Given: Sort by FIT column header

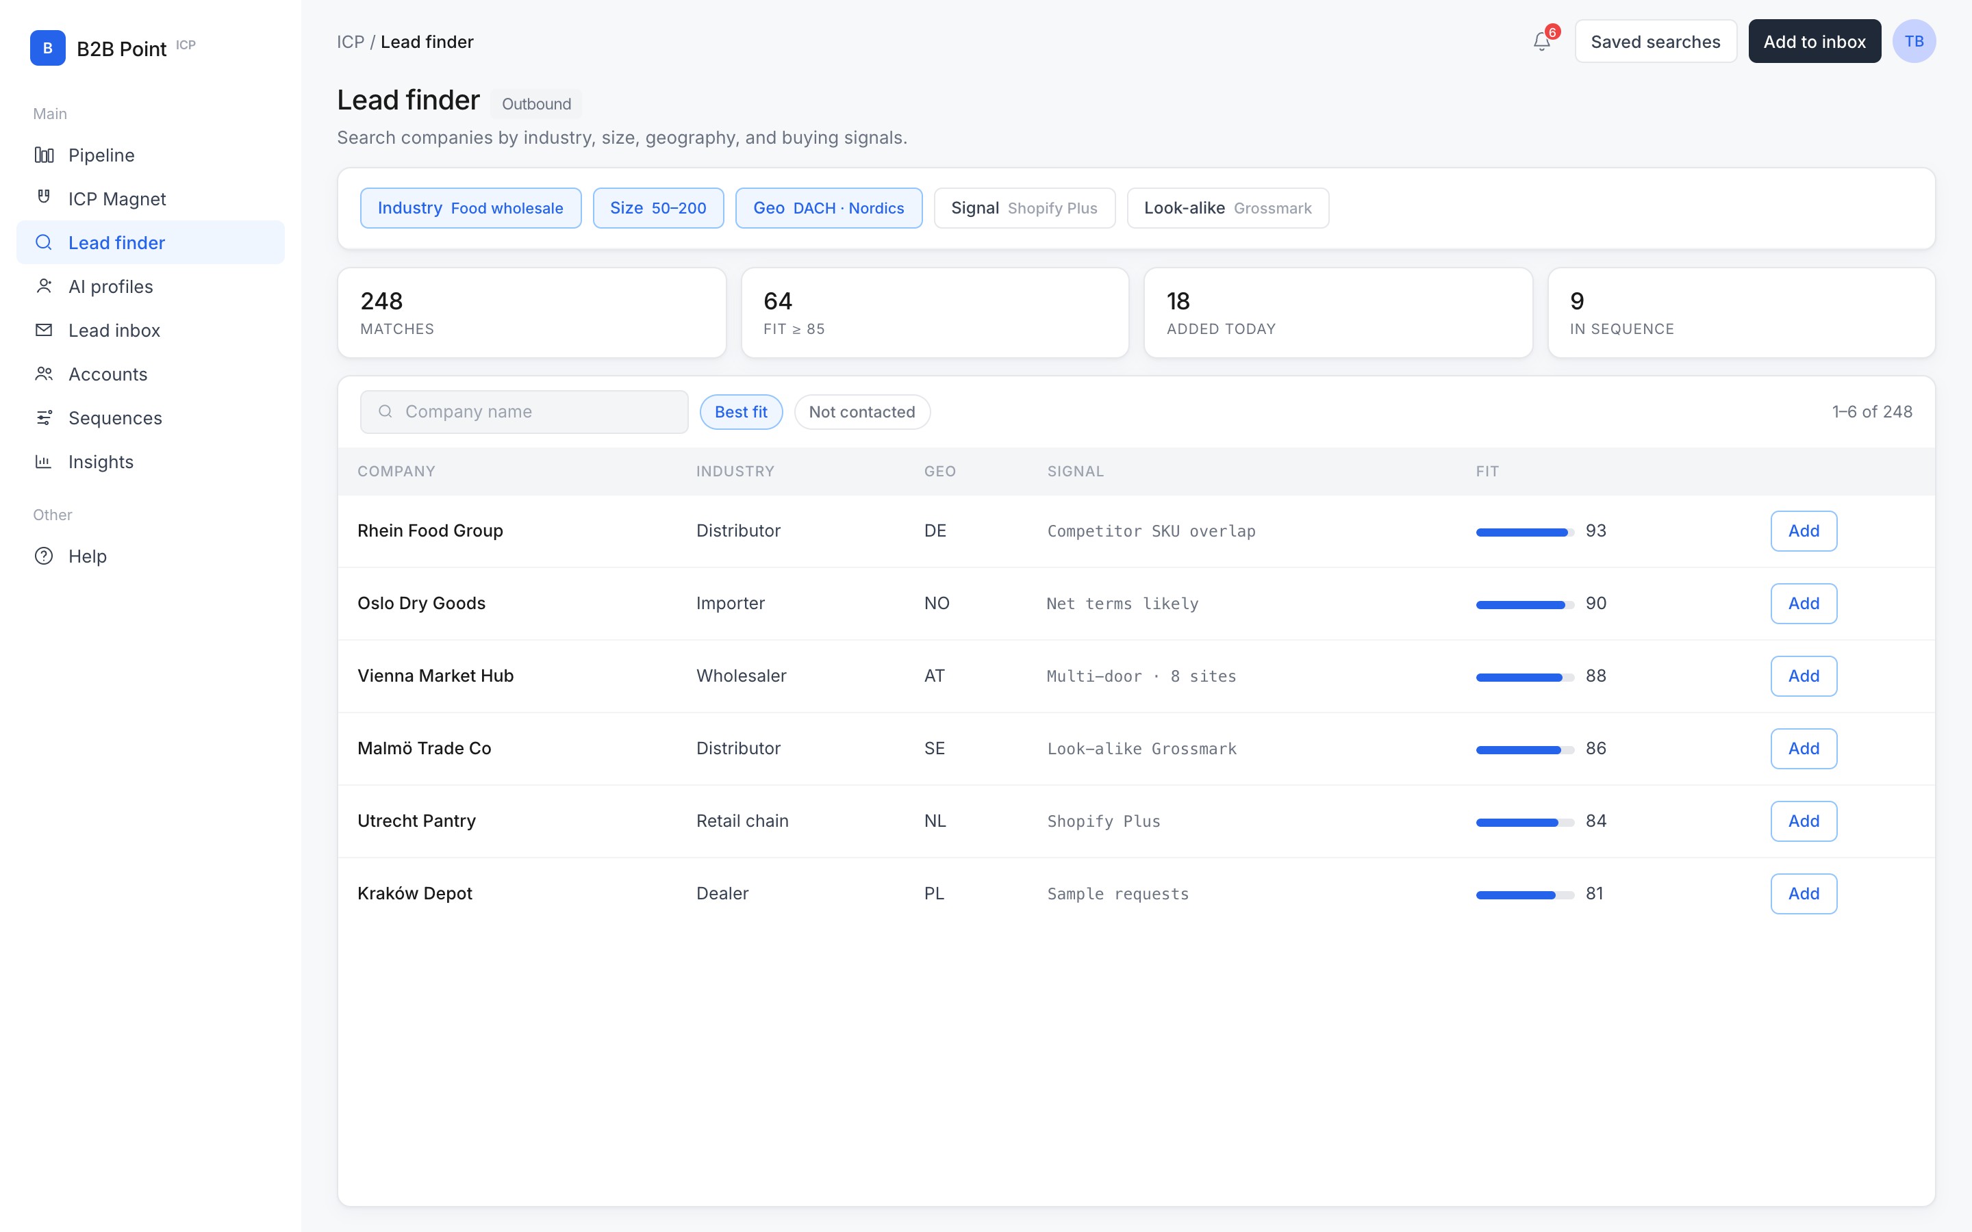Looking at the screenshot, I should [x=1487, y=471].
